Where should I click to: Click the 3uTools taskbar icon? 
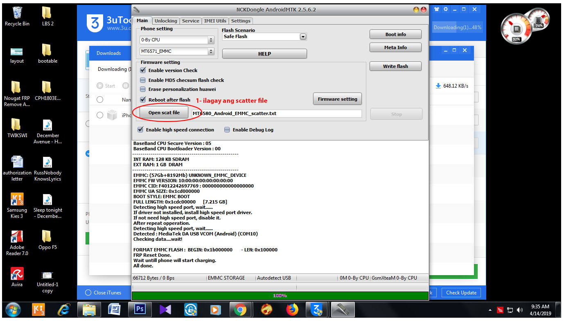pyautogui.click(x=317, y=310)
